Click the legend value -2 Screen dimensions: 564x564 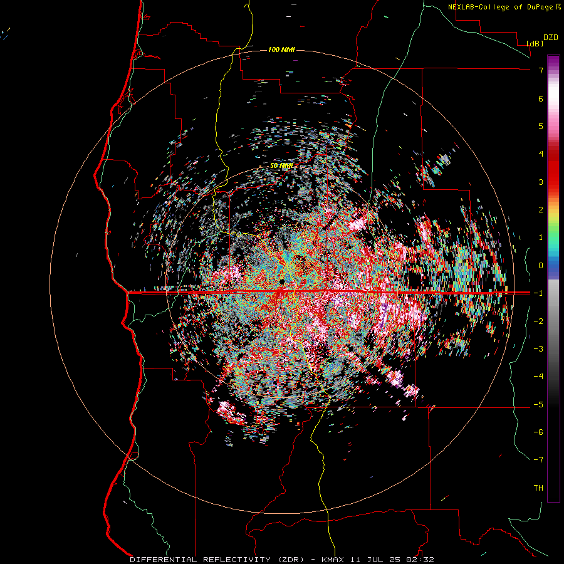538,321
